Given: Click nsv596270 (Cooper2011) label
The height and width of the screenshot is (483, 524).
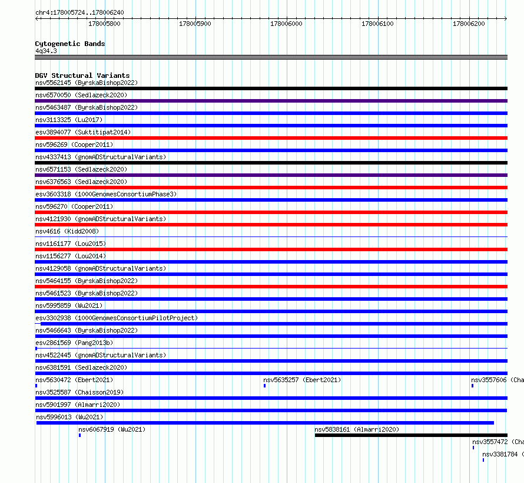Looking at the screenshot, I should pyautogui.click(x=74, y=206).
